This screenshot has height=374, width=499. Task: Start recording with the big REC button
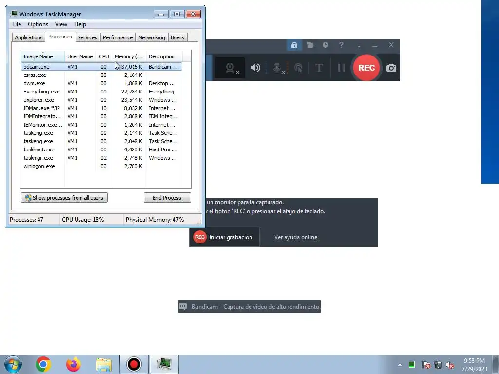366,68
